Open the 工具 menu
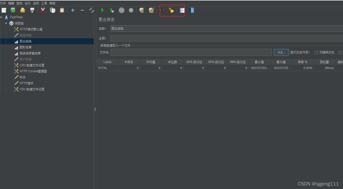Screen dimensions: 343x189 click(44, 3)
